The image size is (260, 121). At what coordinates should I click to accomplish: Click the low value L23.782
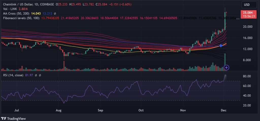click(x=89, y=5)
